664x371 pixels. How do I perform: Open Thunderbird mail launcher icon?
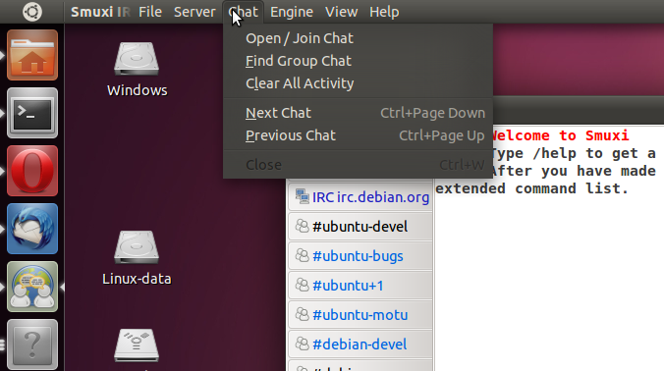click(x=32, y=229)
